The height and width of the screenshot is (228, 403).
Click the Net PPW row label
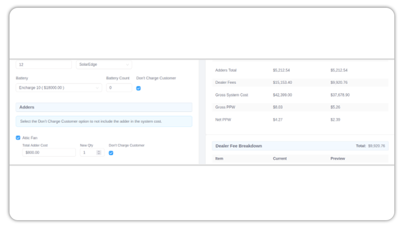click(x=223, y=120)
